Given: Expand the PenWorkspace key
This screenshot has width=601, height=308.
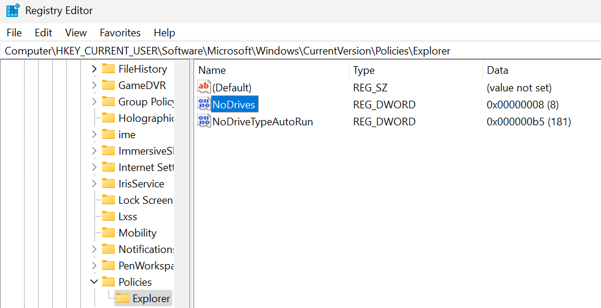Looking at the screenshot, I should coord(94,265).
